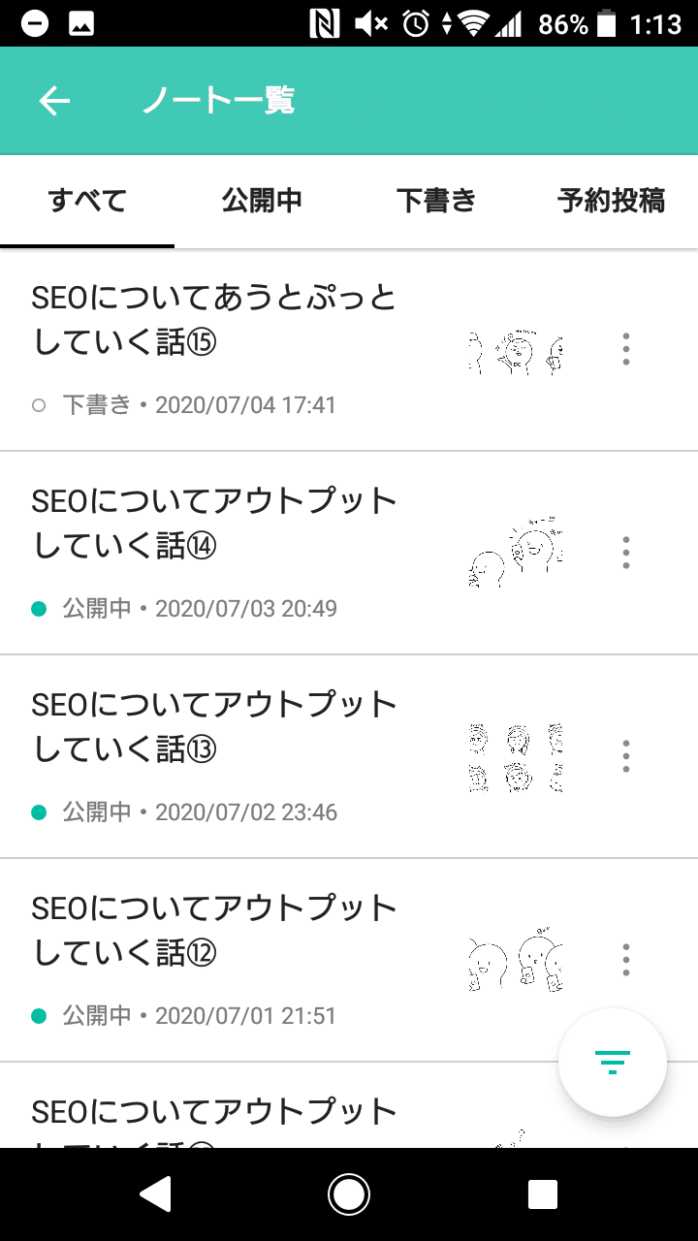Open more options for note ⑫
The image size is (698, 1241).
(x=626, y=960)
